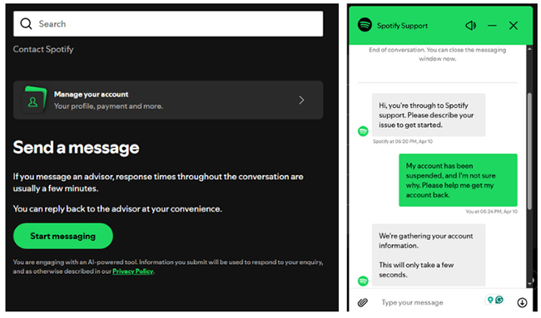The width and height of the screenshot is (541, 318).
Task: Click the 'You at 06:24 PM' timestamp
Action: (491, 212)
